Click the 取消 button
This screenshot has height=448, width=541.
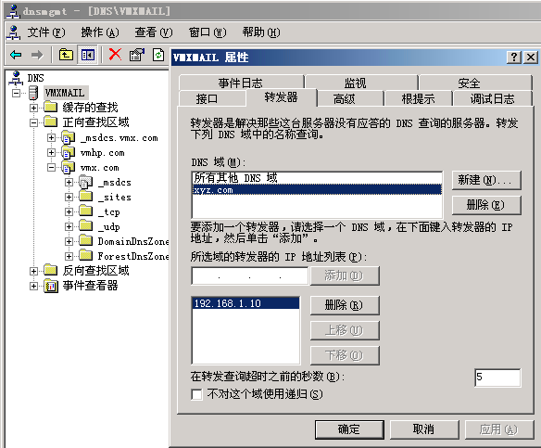point(424,429)
